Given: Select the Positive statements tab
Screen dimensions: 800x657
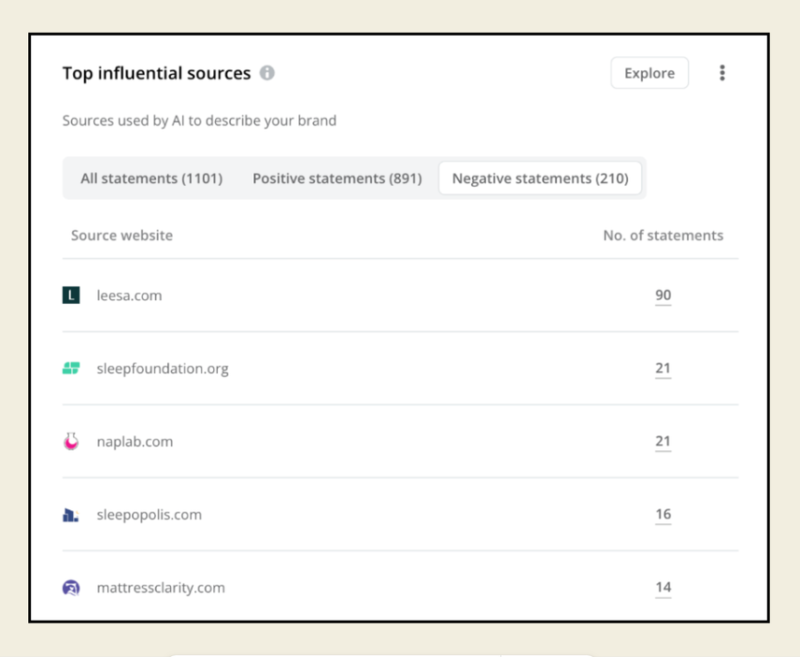Looking at the screenshot, I should tap(336, 178).
